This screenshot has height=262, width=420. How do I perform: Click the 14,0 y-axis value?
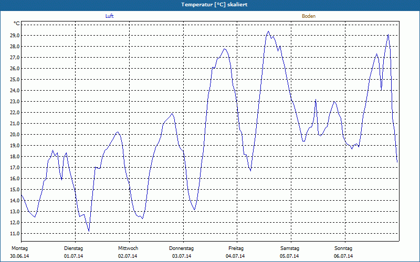pyautogui.click(x=15, y=201)
